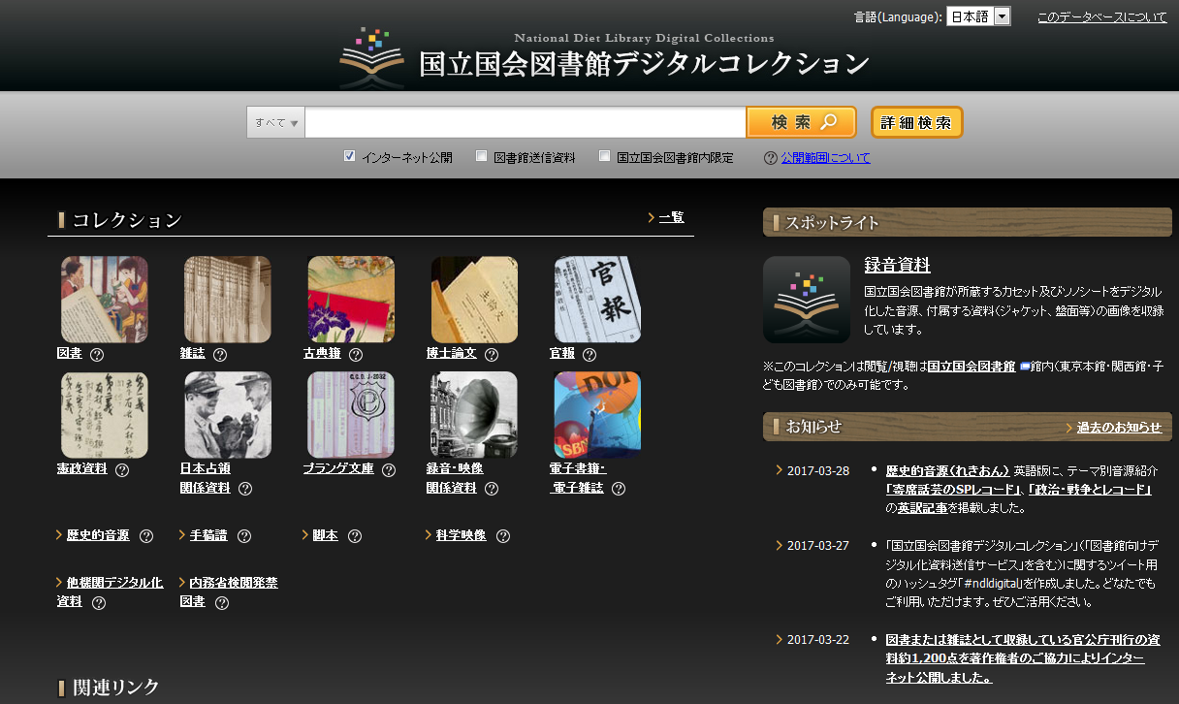Screen dimensions: 1179x704
Task: Click the help icon beside 日本占領関係資料
Action: 245,489
